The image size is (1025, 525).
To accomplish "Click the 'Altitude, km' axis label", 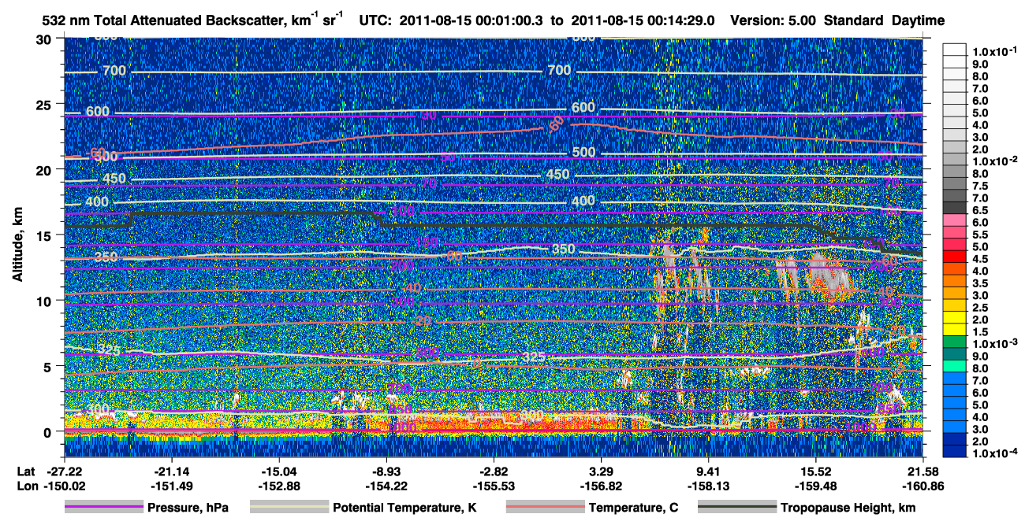I will point(17,246).
